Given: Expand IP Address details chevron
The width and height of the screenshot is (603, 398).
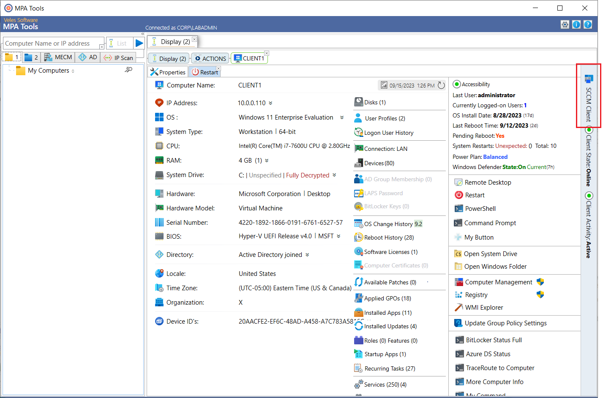Looking at the screenshot, I should [x=270, y=103].
